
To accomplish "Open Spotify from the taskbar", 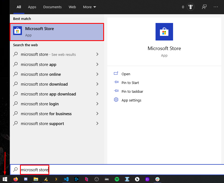I will tap(117, 179).
